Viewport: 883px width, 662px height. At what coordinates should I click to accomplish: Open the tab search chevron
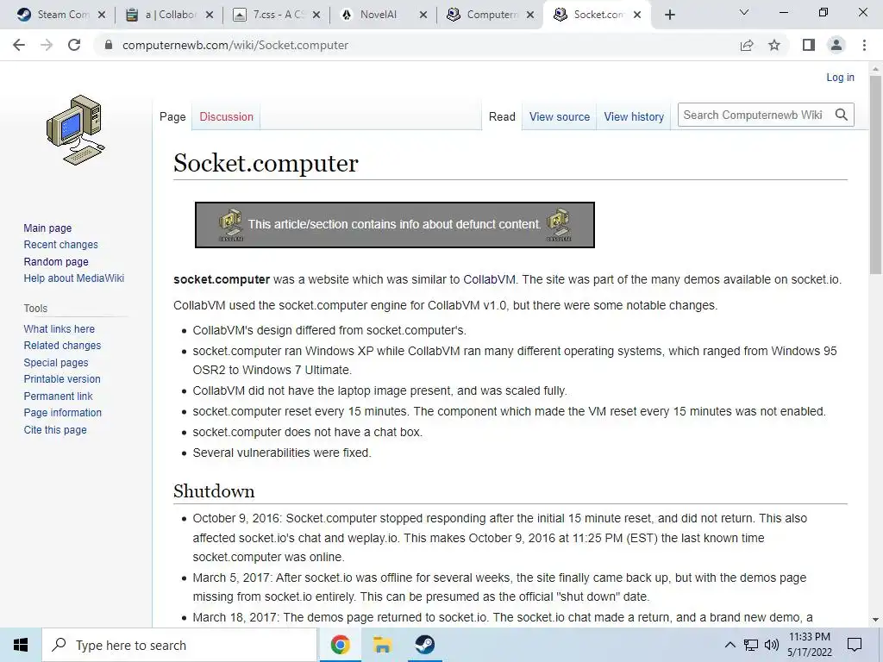point(744,12)
